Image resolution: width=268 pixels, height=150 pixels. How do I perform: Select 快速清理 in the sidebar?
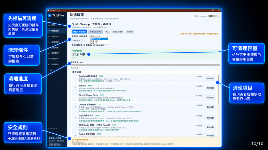[57, 31]
